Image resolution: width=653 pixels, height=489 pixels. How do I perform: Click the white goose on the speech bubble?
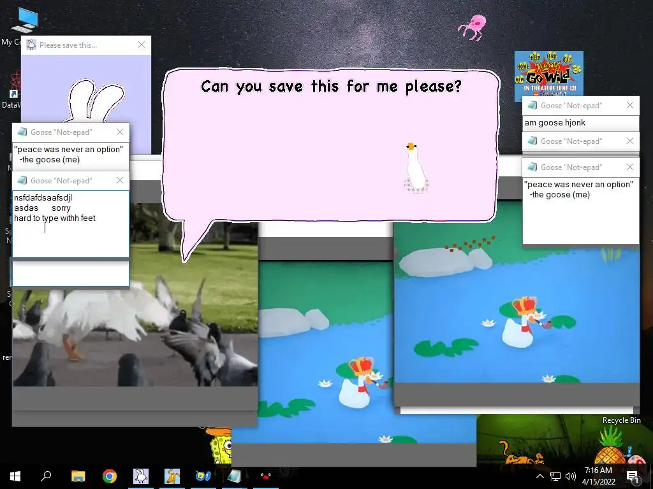pos(415,167)
